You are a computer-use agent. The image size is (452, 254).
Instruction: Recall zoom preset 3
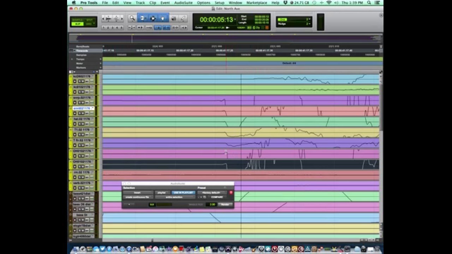pyautogui.click(x=113, y=28)
